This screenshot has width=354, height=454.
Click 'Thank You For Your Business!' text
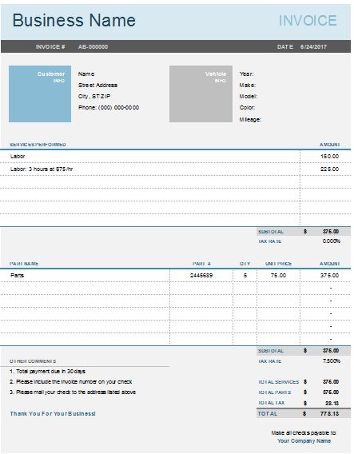tap(53, 413)
